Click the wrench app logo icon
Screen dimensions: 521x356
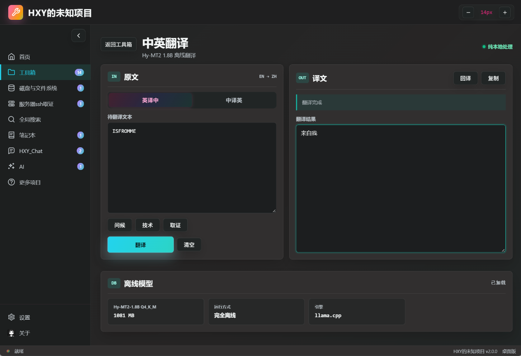pos(16,12)
